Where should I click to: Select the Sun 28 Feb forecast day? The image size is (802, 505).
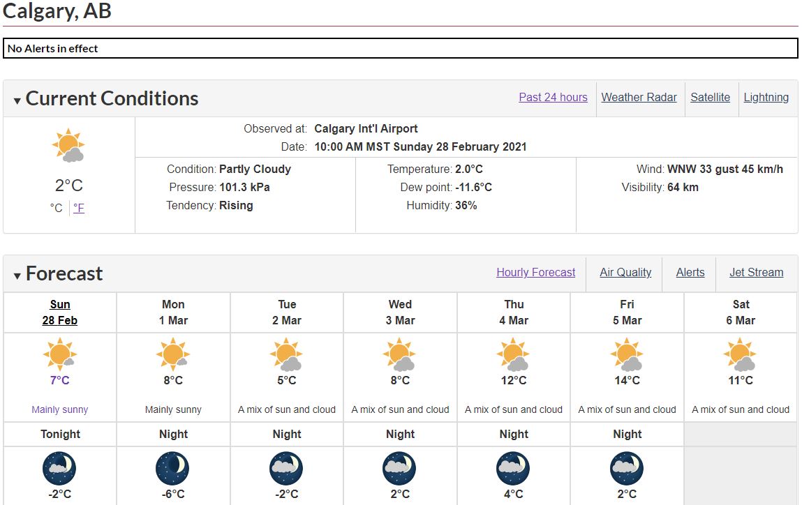click(60, 312)
